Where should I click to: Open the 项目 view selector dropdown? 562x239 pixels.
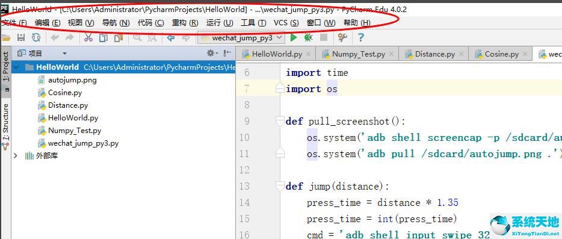click(x=64, y=54)
